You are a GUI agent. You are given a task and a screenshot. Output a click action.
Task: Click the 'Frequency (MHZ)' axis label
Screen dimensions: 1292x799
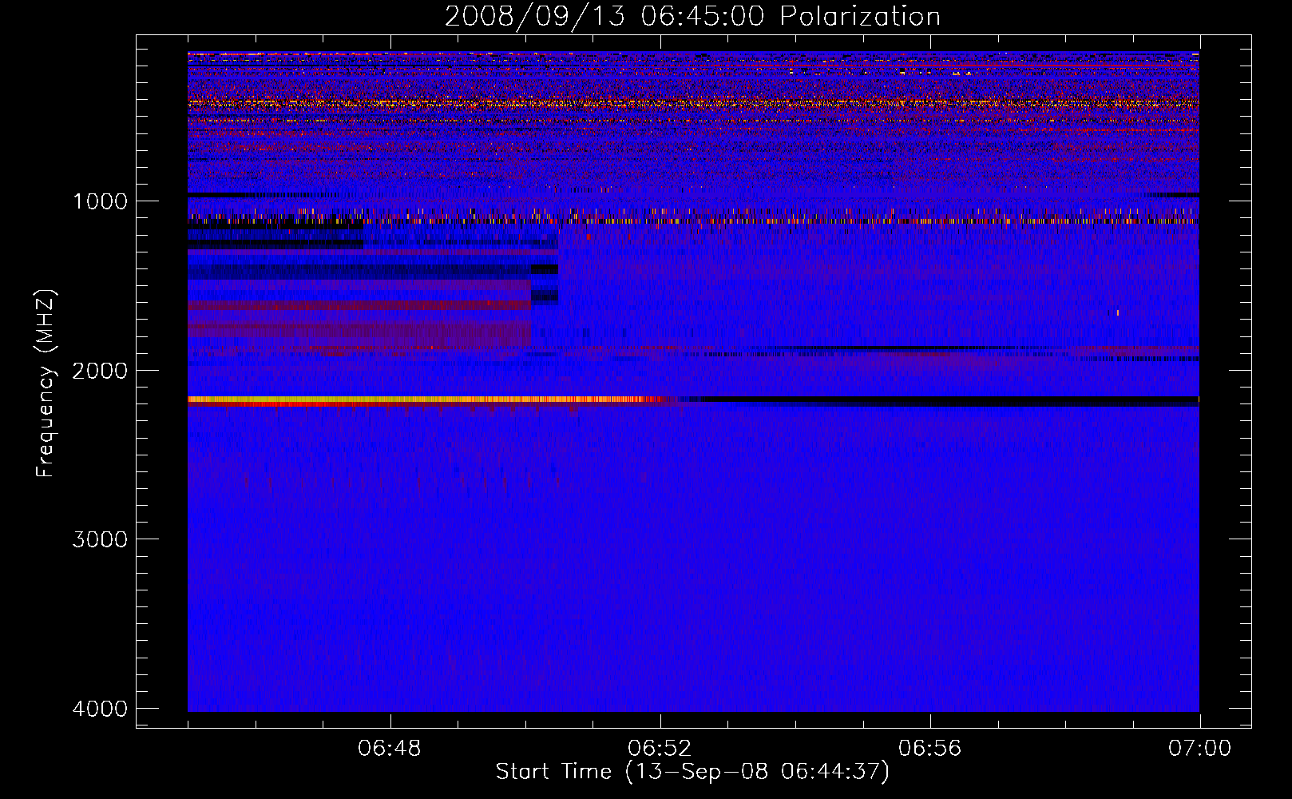coord(46,384)
